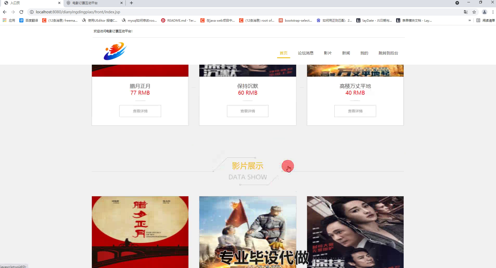Viewport: 496px width, 268px height.
Task: Open the user profile icon
Action: tap(485, 12)
